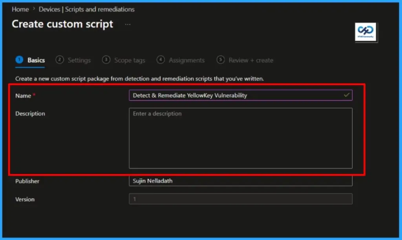
Task: Open the Assignments step tab
Action: [181, 60]
